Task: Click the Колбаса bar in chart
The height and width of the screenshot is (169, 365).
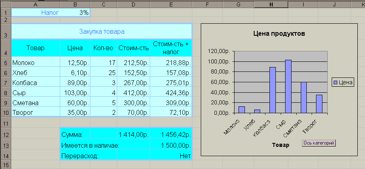Action: coord(273,90)
